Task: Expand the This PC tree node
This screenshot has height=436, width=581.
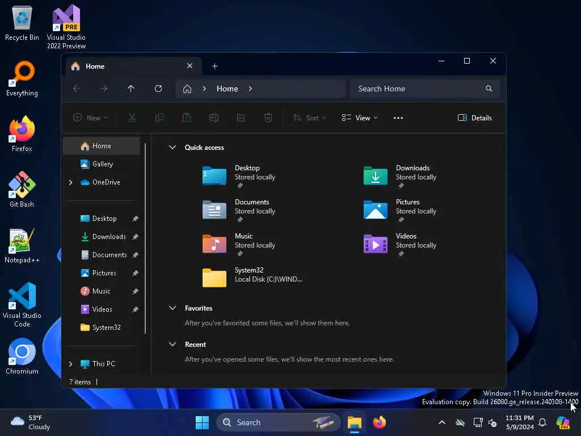Action: pos(70,364)
